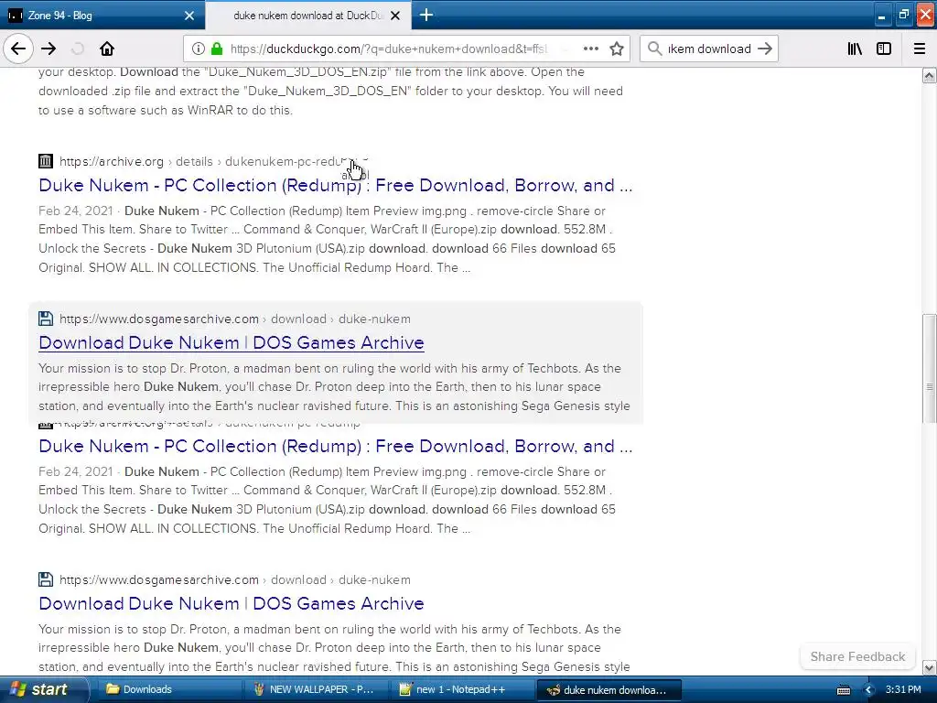
Task: Click the scrollbar up arrow
Action: (930, 75)
